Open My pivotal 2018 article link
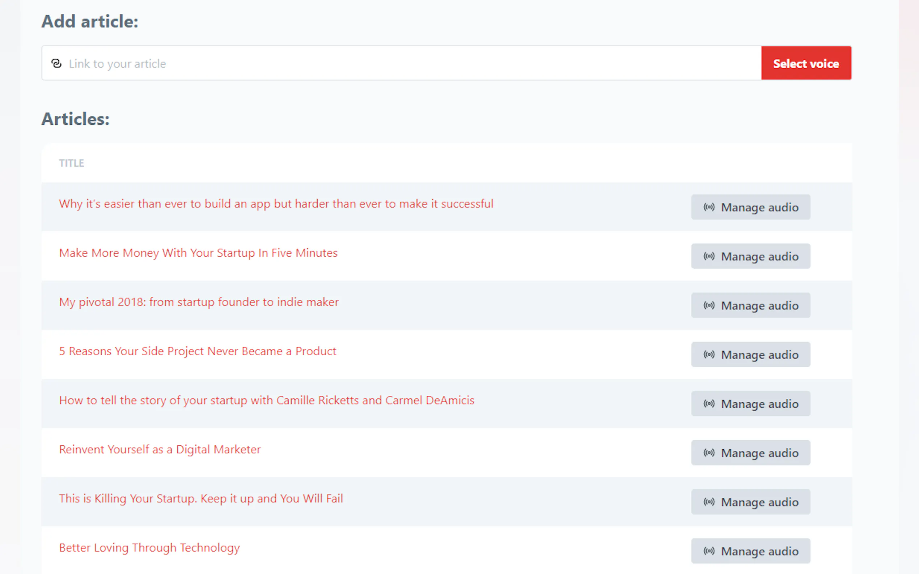This screenshot has width=919, height=574. [198, 302]
